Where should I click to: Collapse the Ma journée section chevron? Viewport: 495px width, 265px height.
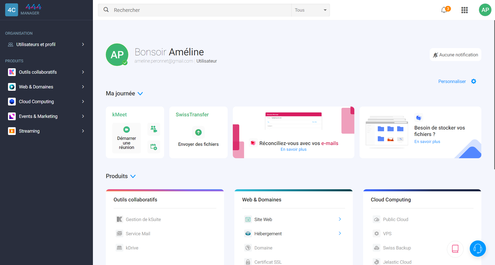tap(140, 94)
